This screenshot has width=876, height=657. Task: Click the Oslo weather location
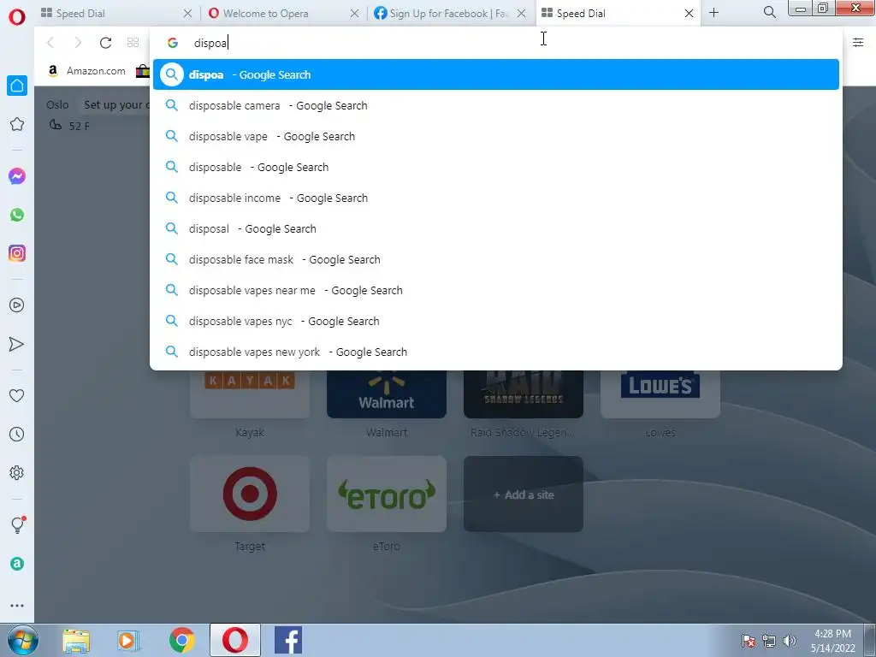(x=57, y=105)
